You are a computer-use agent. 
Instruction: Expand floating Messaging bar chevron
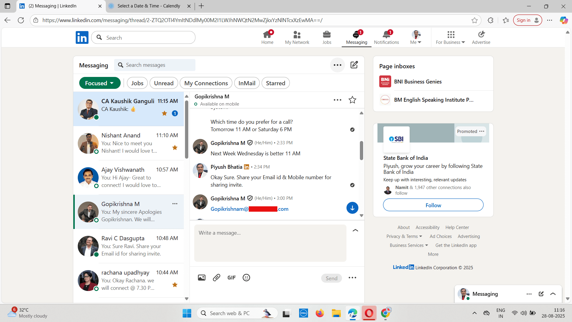[553, 294]
